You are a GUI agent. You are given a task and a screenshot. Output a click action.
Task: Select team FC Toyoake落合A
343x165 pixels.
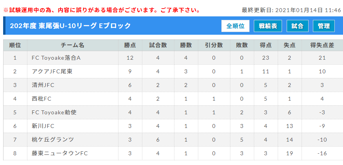(56, 58)
